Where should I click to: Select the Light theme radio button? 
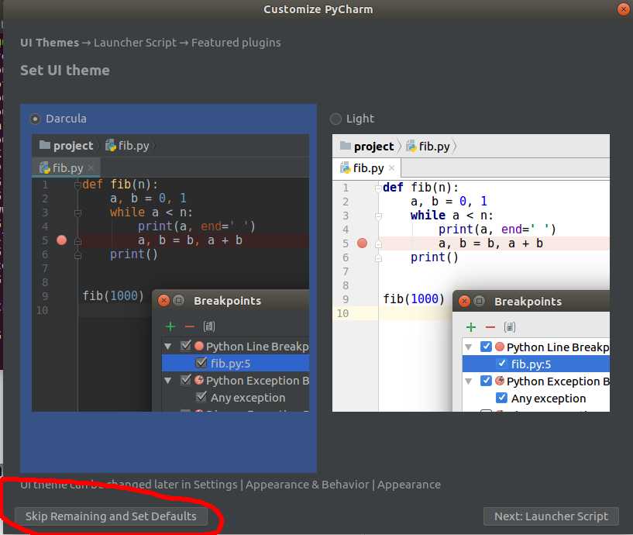coord(335,119)
